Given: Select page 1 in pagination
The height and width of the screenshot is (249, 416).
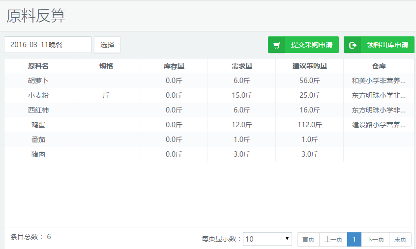Looking at the screenshot, I should coord(354,239).
